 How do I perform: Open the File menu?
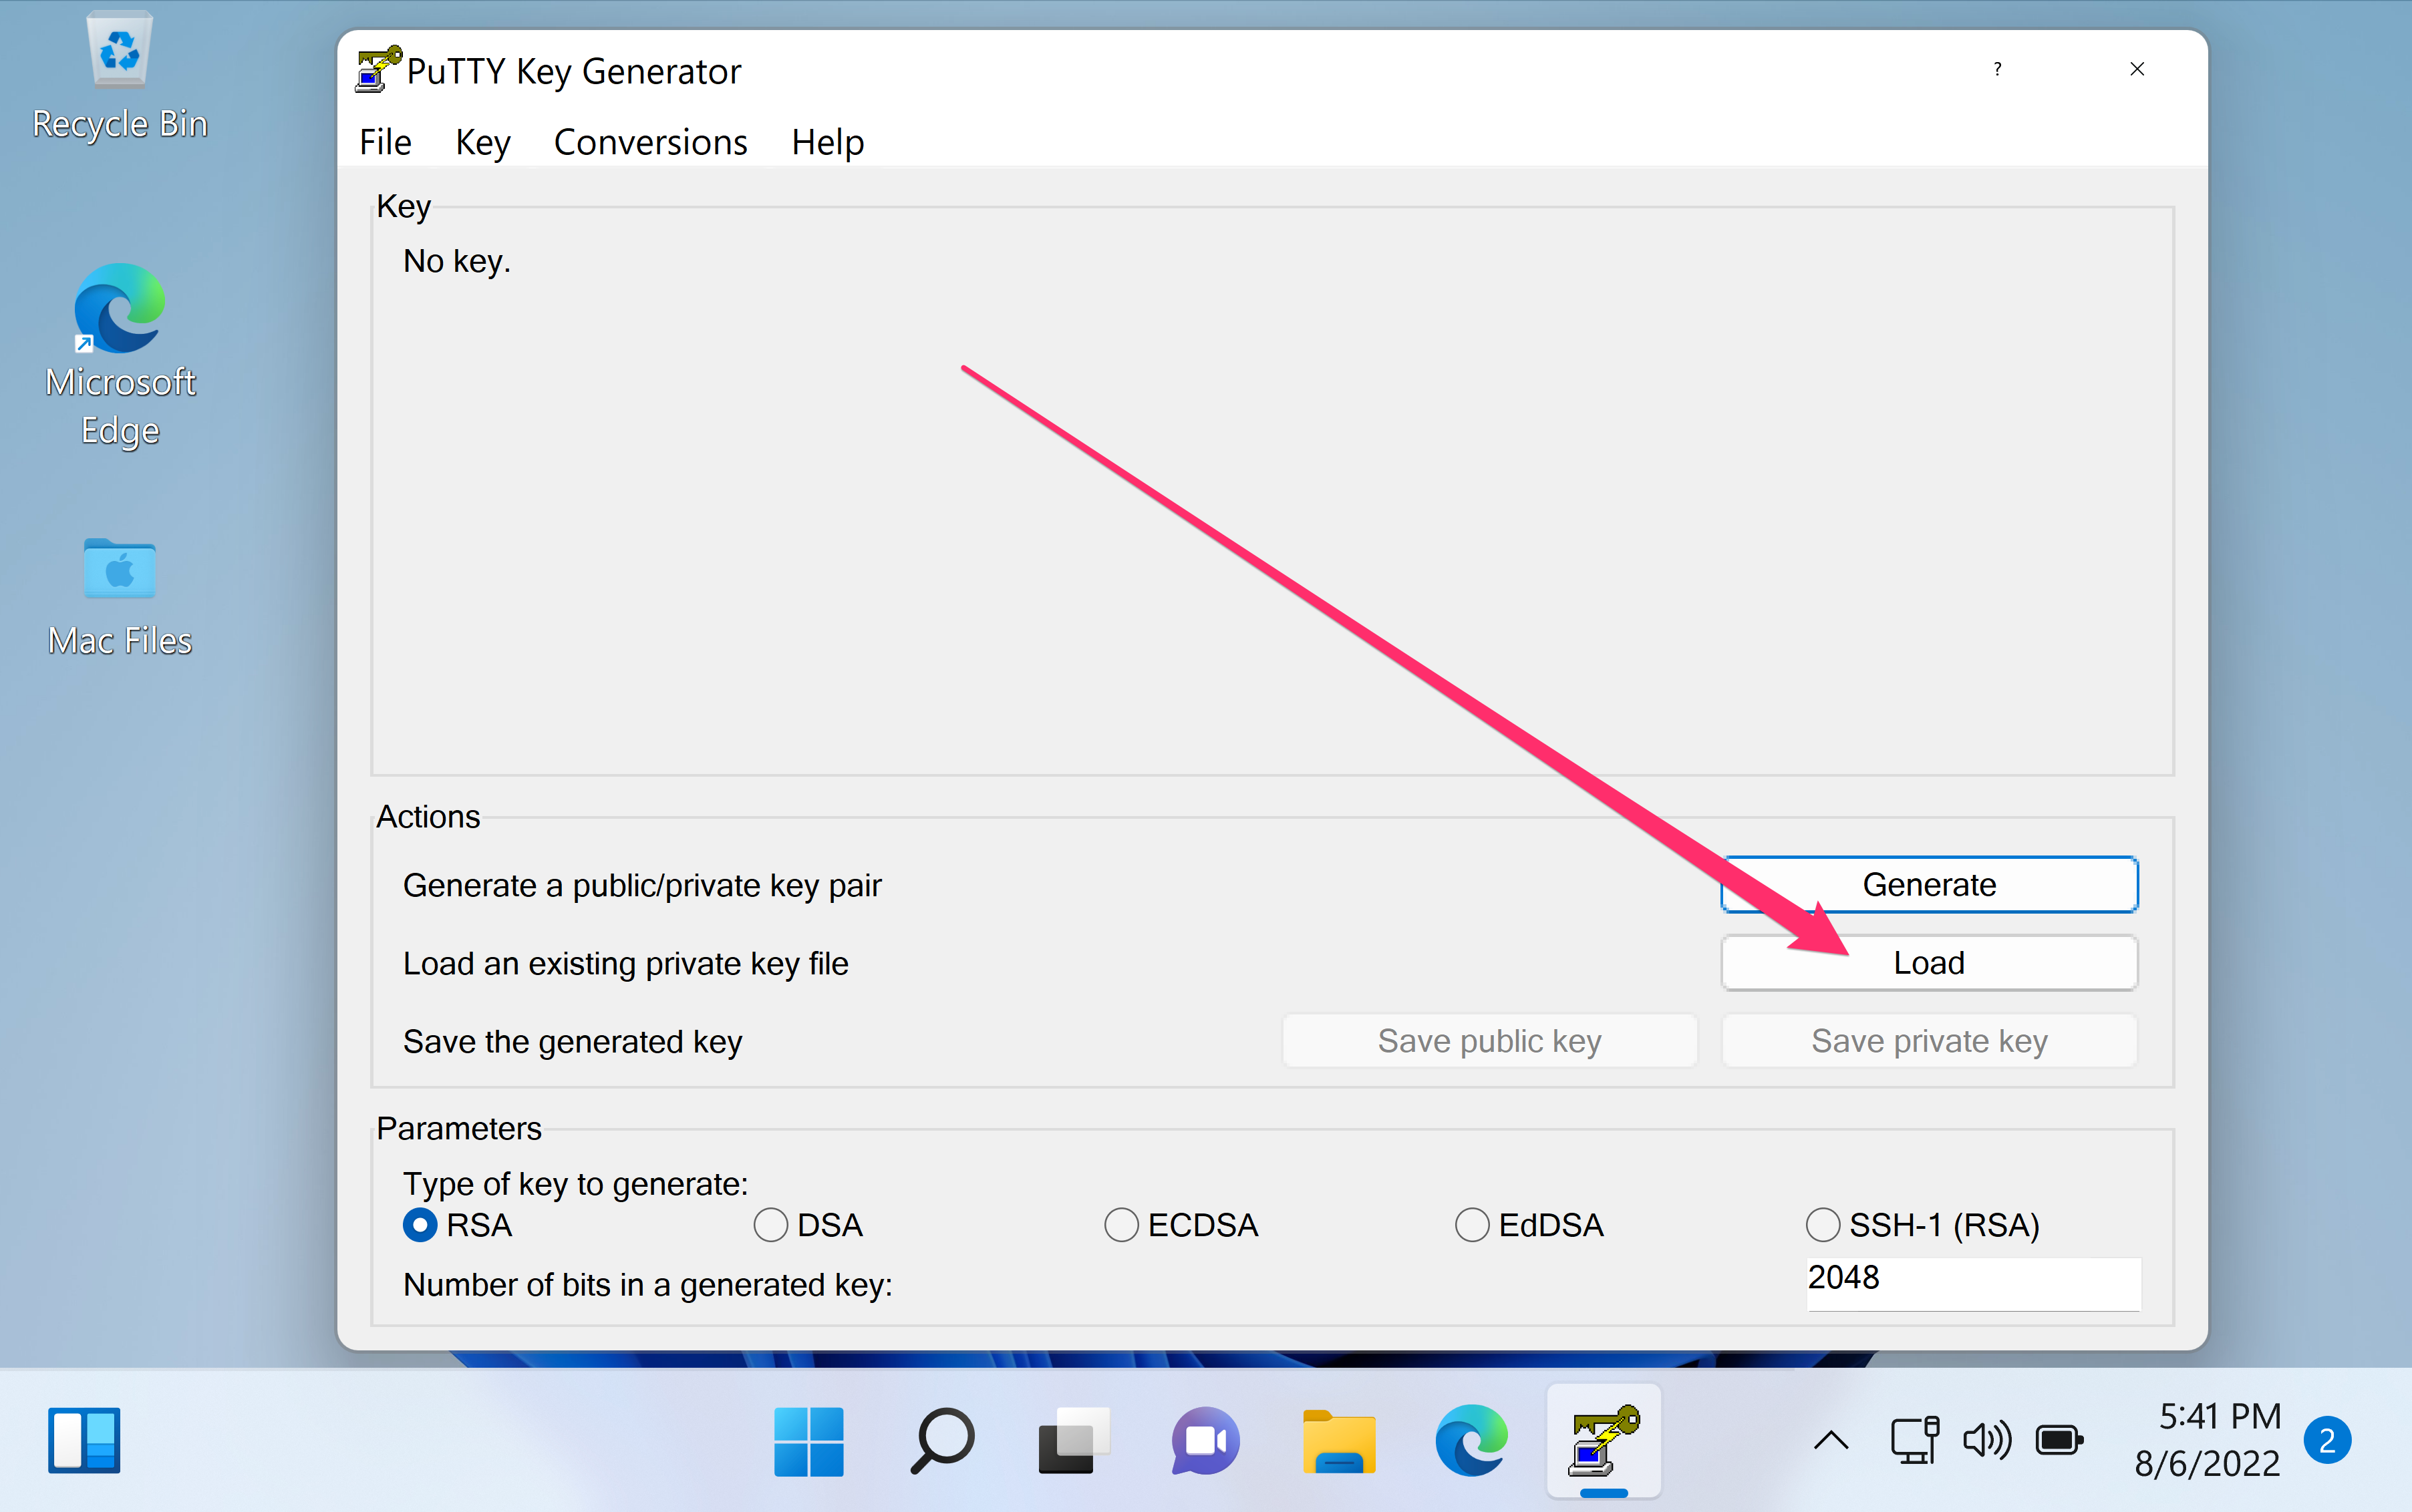[385, 142]
